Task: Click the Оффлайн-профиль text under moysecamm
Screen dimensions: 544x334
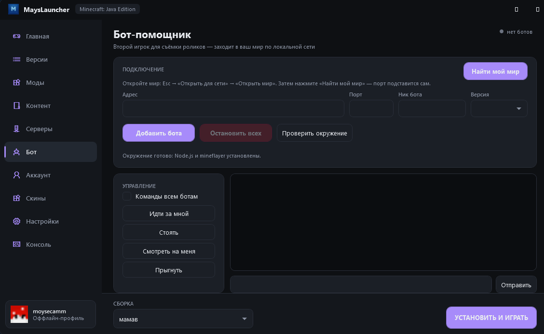Action: (x=58, y=318)
